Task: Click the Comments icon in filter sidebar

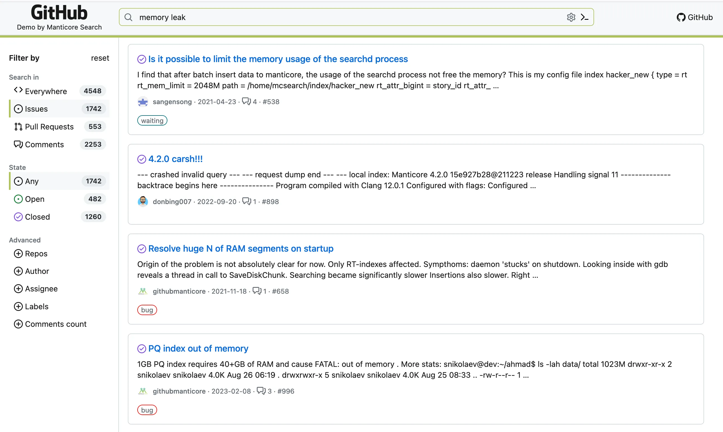Action: tap(19, 144)
